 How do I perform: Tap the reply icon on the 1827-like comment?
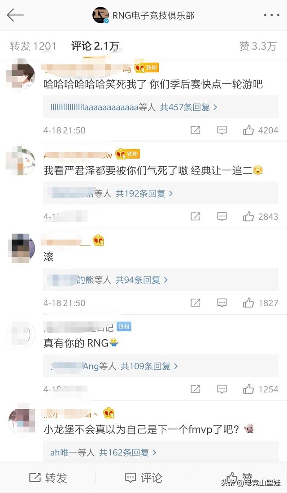point(222,303)
